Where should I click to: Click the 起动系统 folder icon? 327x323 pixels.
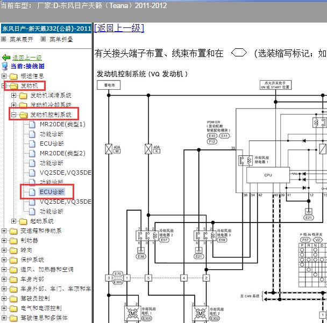point(23,221)
